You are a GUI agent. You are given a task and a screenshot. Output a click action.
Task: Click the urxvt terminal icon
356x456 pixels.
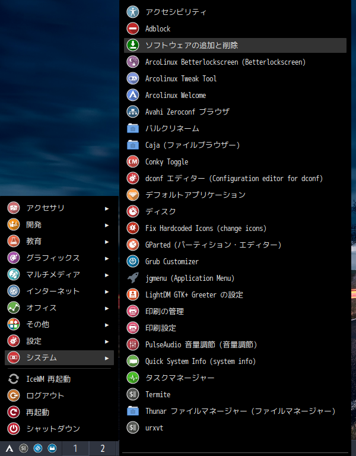pos(133,427)
